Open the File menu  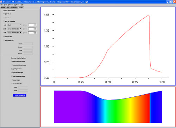pyautogui.click(x=2, y=5)
